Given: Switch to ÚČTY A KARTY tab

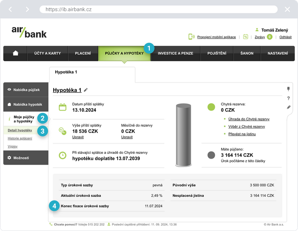Looking at the screenshot, I should [47, 53].
